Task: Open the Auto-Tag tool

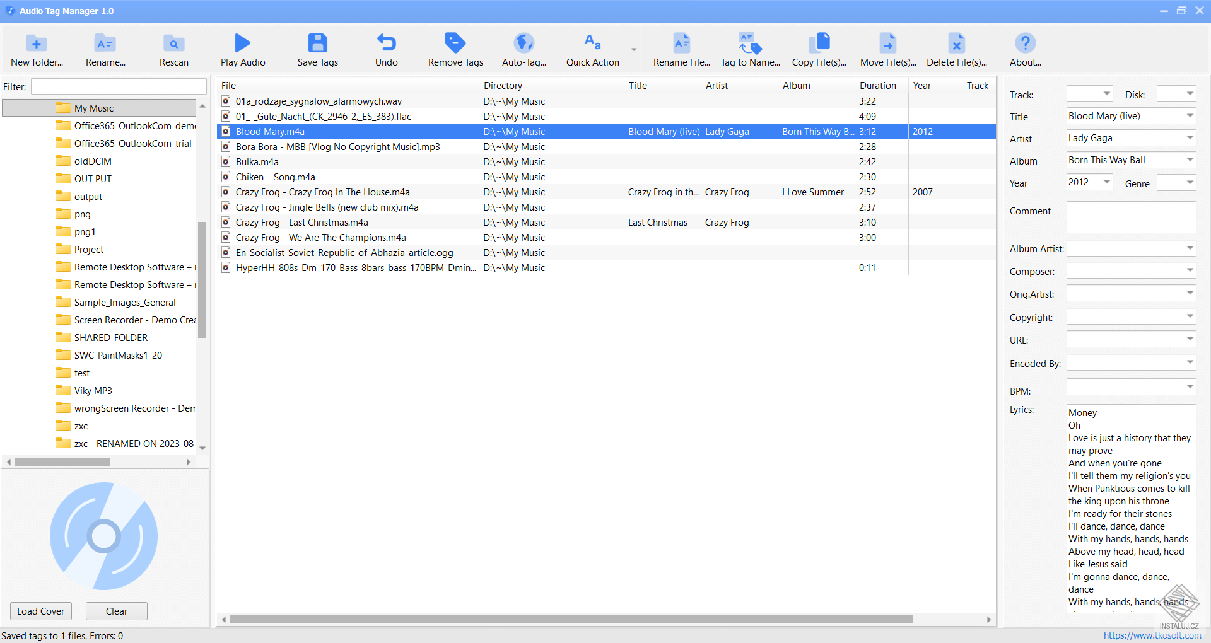Action: tap(524, 49)
